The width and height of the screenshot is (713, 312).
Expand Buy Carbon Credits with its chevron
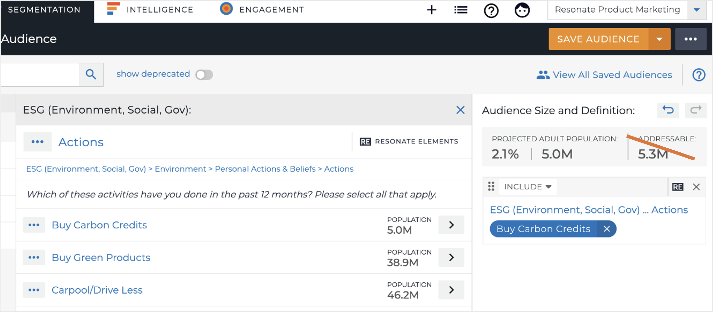[x=451, y=225]
